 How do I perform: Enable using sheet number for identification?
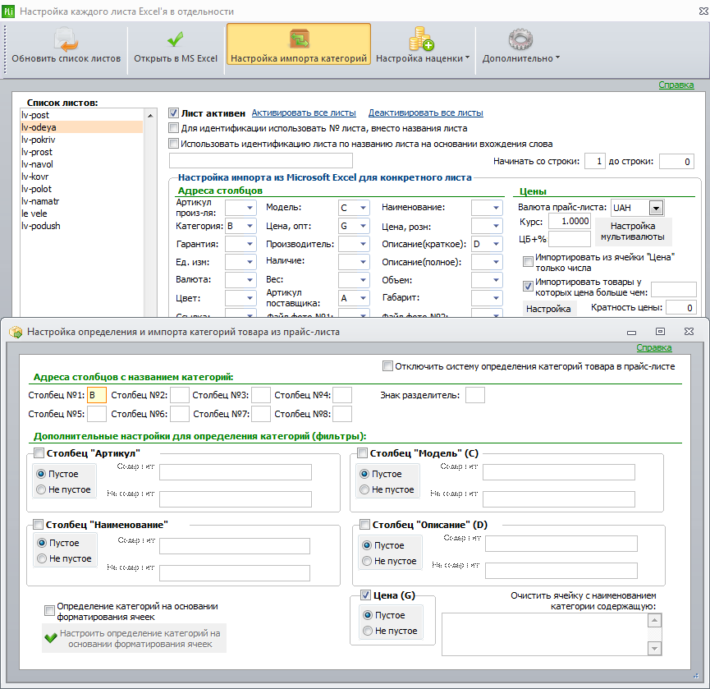[173, 128]
